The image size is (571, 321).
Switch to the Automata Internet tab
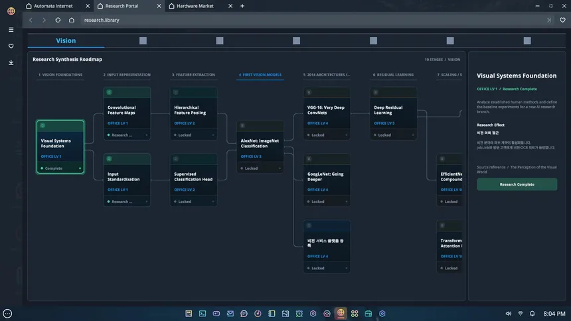coord(53,6)
